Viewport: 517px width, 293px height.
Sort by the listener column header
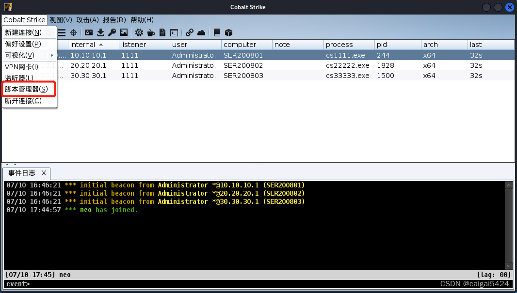coord(145,45)
